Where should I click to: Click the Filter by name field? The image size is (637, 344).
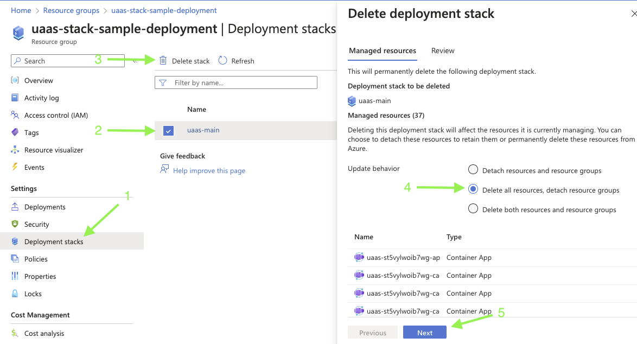click(236, 82)
